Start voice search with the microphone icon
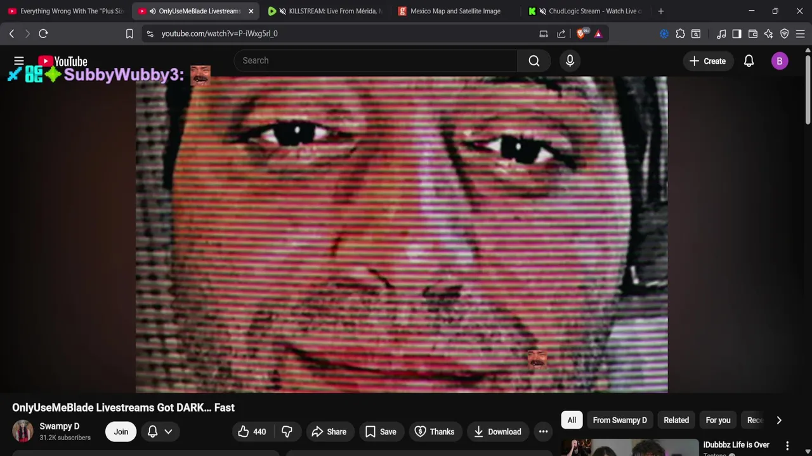Viewport: 812px width, 456px height. click(x=570, y=61)
